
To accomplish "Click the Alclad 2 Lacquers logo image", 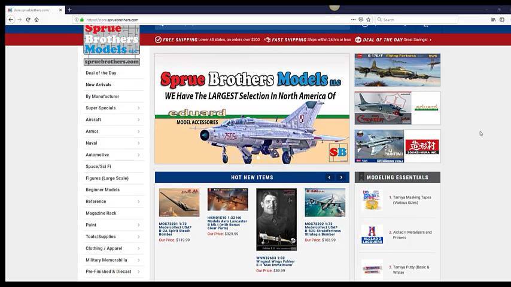I will point(372,235).
